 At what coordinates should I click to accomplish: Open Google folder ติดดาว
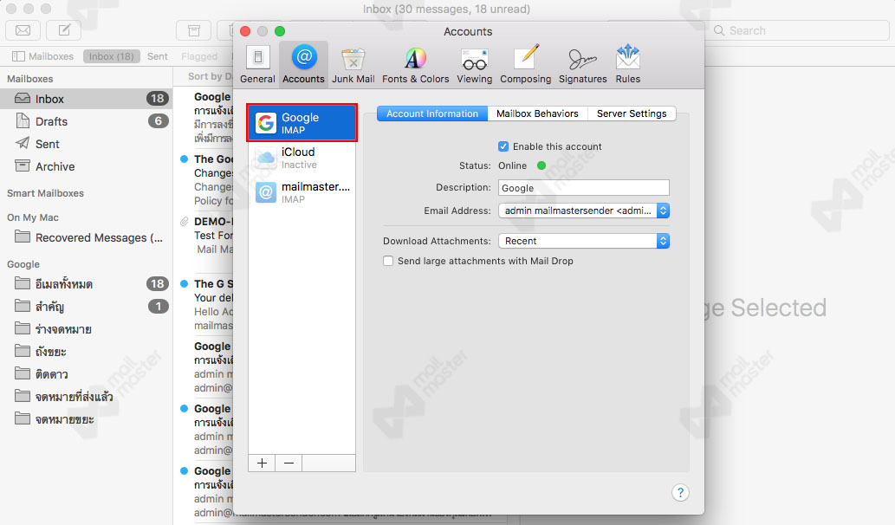[86, 373]
